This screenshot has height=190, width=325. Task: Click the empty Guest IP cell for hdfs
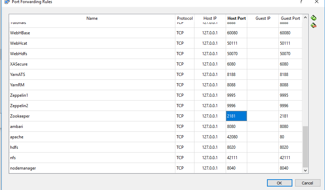[x=263, y=147]
